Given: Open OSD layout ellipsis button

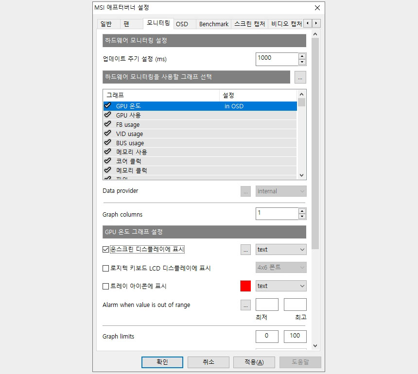Looking at the screenshot, I should (x=245, y=250).
